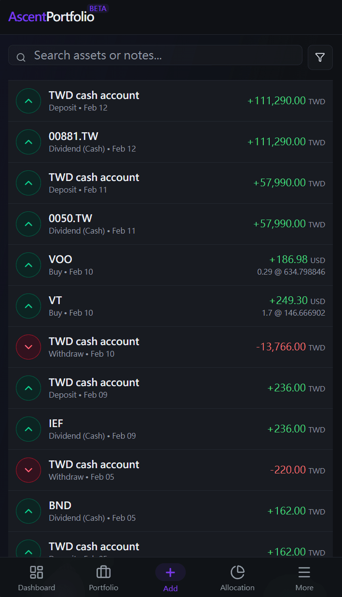Click the magnifier icon in search bar

pyautogui.click(x=21, y=57)
